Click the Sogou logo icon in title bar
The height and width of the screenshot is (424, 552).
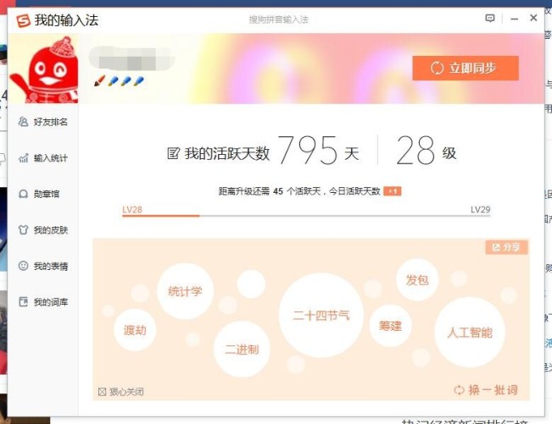coord(23,20)
